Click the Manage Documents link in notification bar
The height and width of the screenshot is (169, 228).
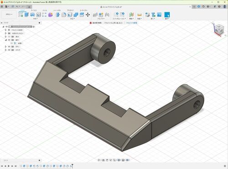point(131,23)
